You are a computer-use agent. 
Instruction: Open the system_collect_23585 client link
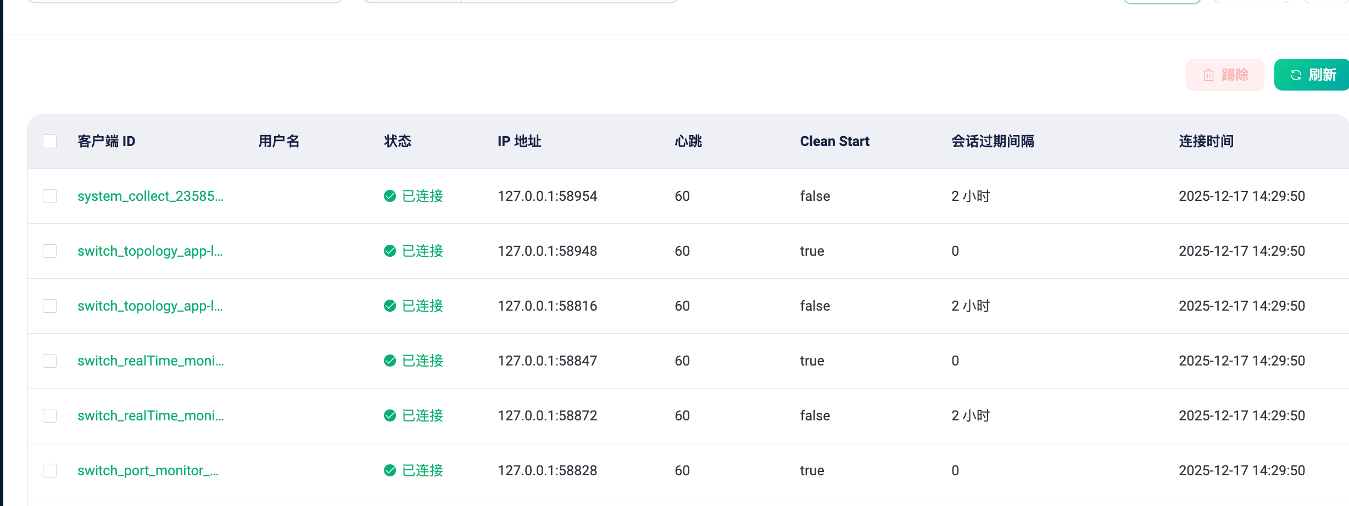[x=150, y=196]
